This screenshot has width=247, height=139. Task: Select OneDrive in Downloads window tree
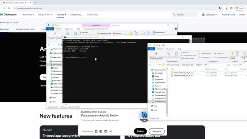[x=56, y=53]
